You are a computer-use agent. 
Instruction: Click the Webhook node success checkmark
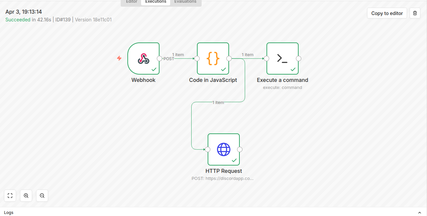(154, 69)
